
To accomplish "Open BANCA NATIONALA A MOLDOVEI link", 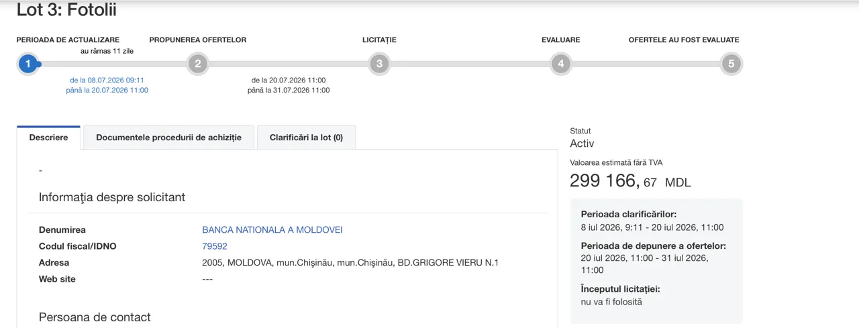I will (x=272, y=230).
